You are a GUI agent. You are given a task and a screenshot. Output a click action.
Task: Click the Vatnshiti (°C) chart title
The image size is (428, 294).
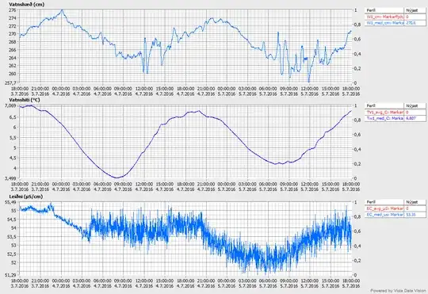25,100
